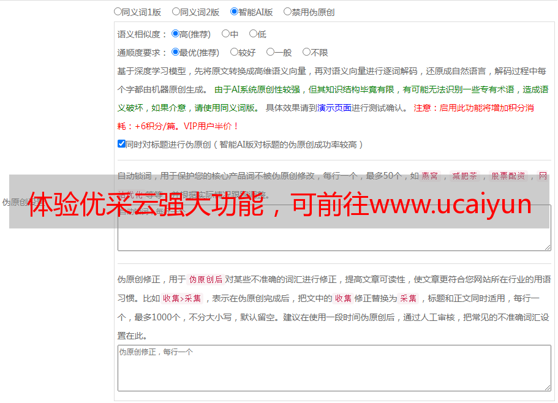Click the 收集>采集 example tag
Screen dimensions: 558x403
[x=182, y=298]
